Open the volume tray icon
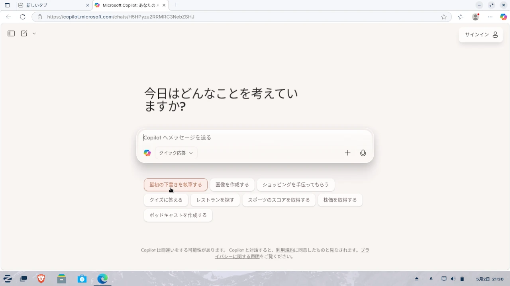This screenshot has height=286, width=510. [x=453, y=279]
